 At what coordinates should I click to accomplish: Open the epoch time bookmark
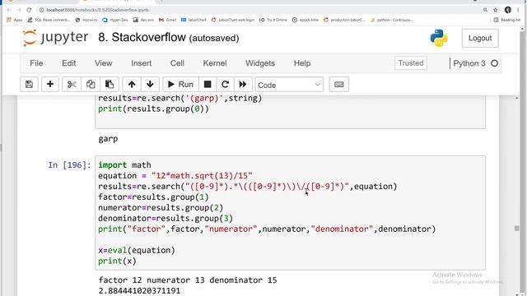click(x=305, y=20)
